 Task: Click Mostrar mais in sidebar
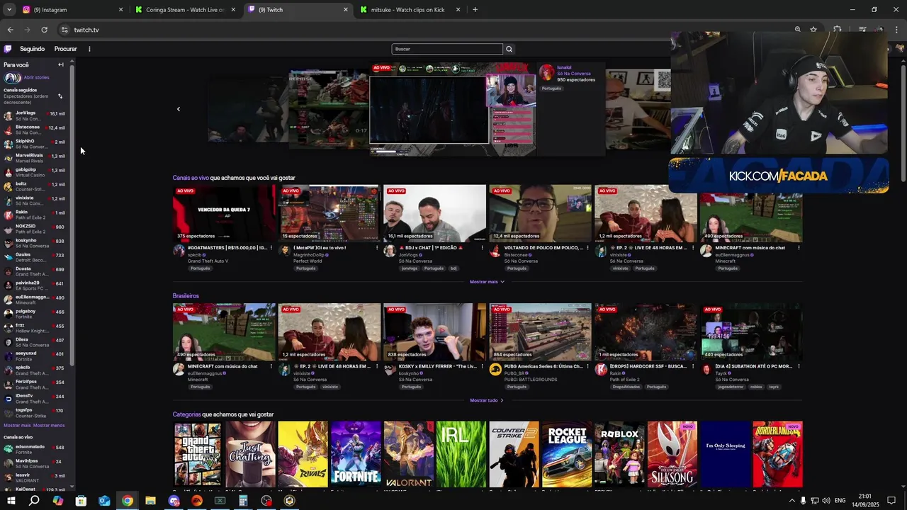click(17, 425)
